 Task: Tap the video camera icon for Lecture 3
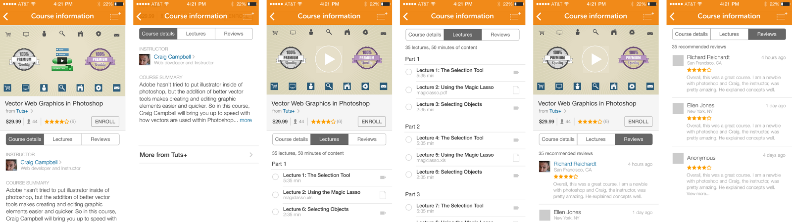click(516, 107)
